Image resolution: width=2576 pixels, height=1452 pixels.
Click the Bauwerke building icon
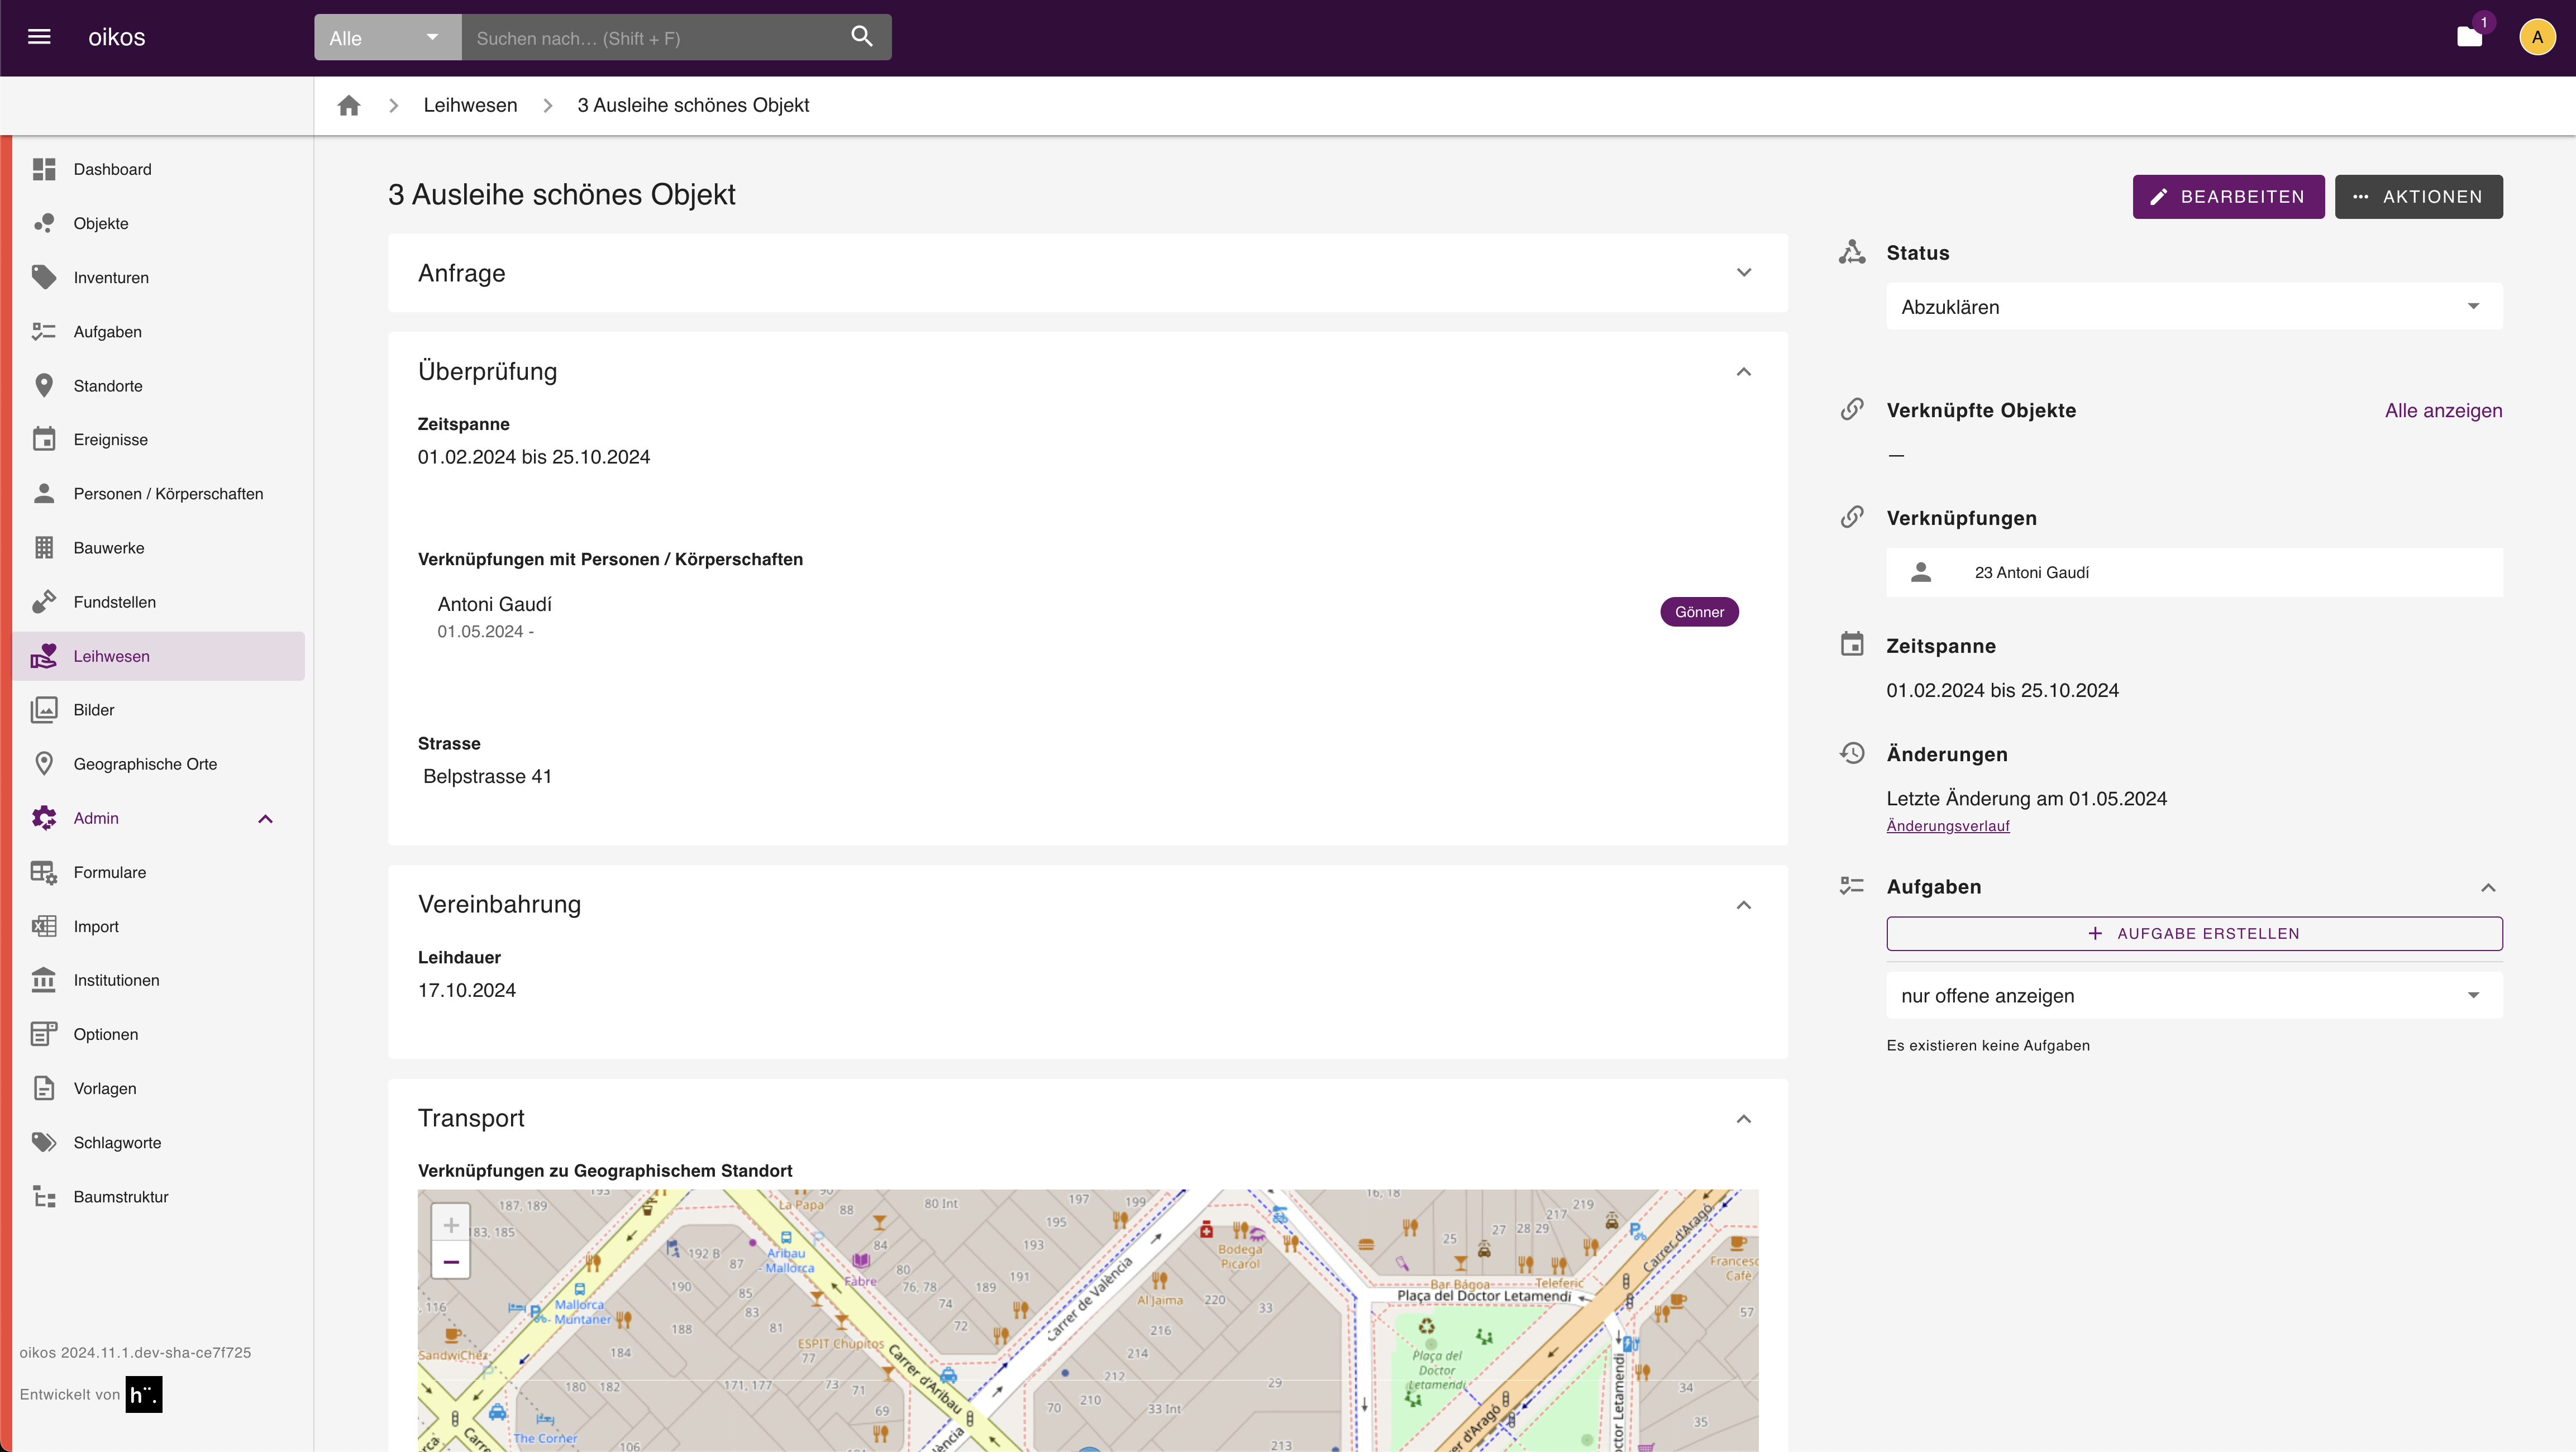pos(44,547)
